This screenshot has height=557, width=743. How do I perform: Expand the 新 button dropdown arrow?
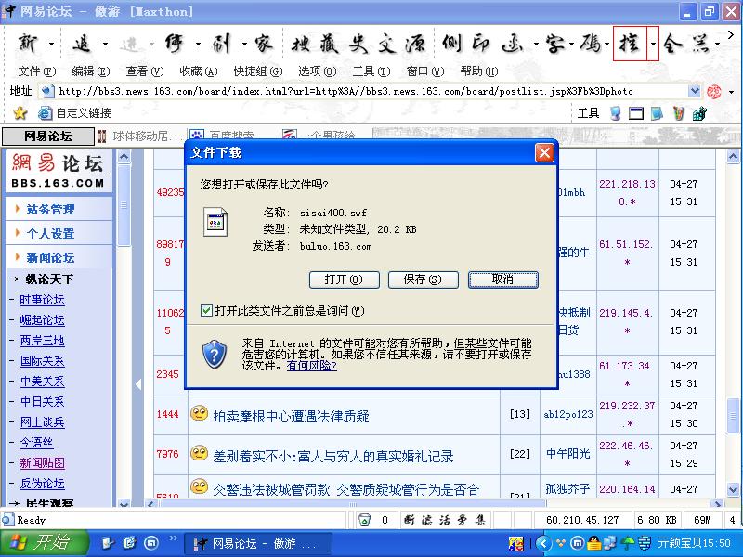(x=51, y=44)
